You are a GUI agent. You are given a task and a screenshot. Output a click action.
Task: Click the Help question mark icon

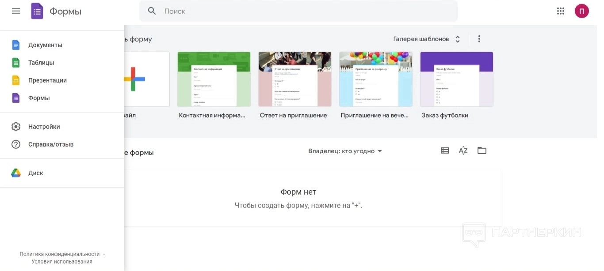pos(16,144)
